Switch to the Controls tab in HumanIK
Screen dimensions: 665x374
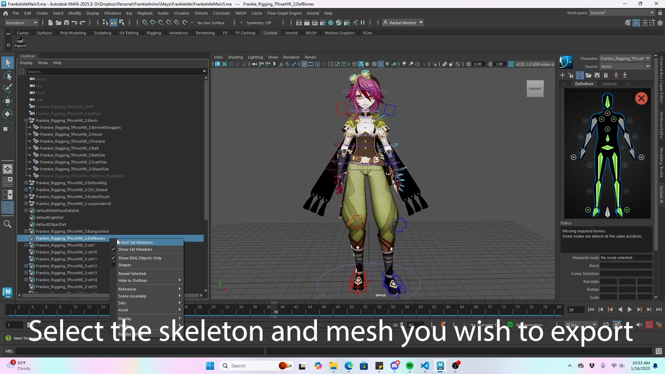click(609, 84)
